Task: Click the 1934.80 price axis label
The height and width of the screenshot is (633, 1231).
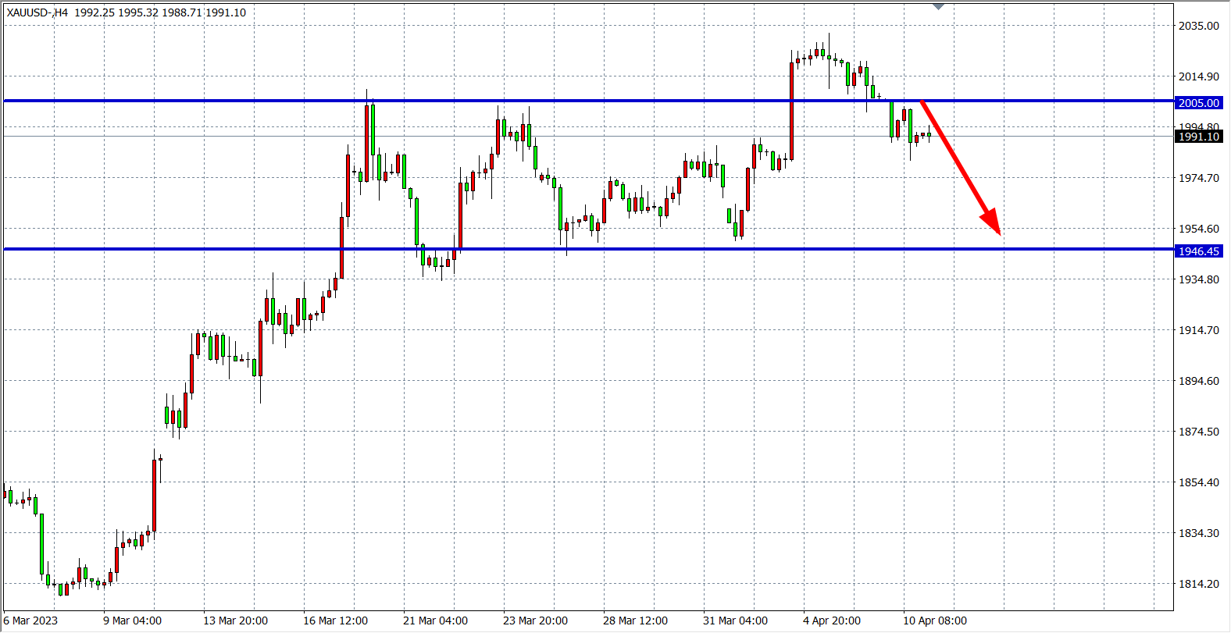Action: click(x=1198, y=279)
